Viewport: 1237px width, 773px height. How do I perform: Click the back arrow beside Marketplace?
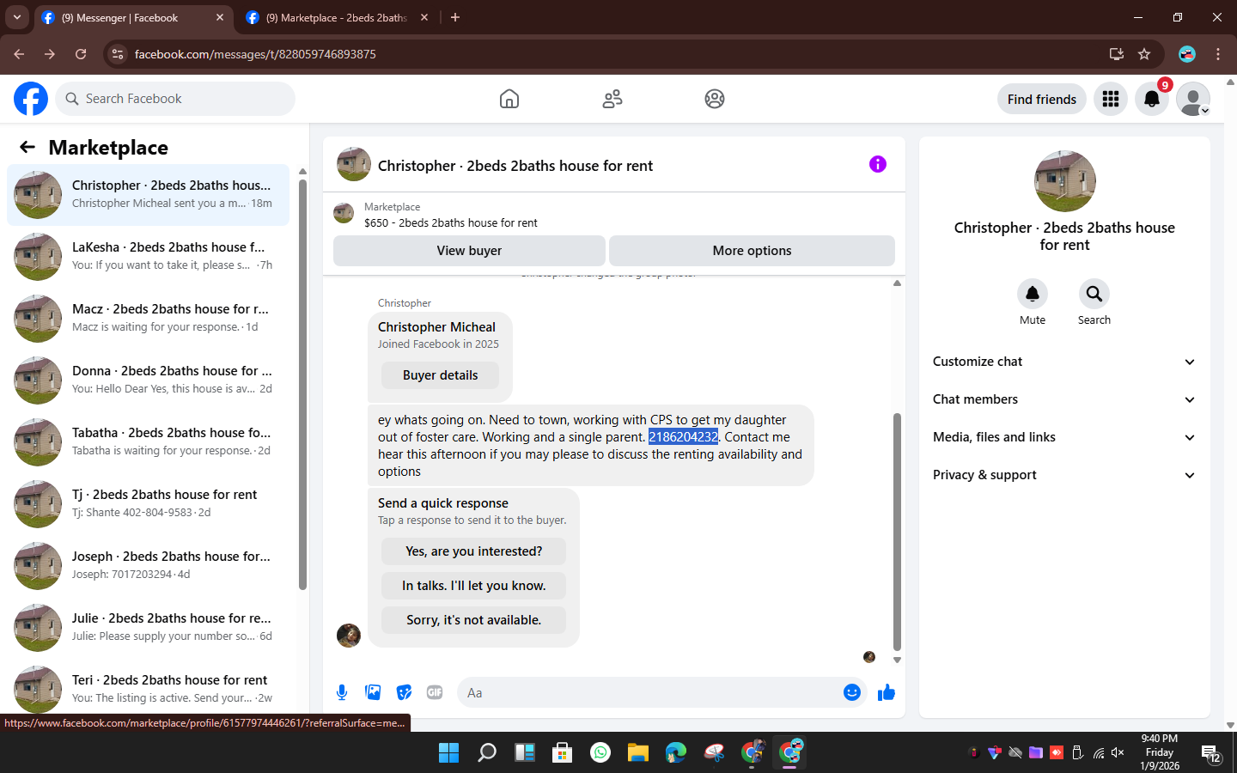point(27,147)
